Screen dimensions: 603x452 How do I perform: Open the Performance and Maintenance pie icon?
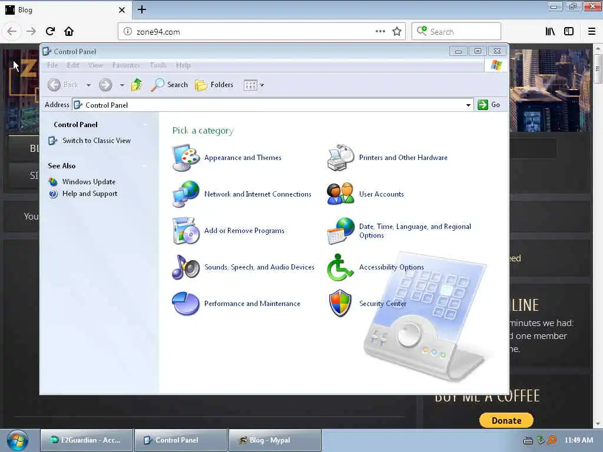(x=185, y=304)
